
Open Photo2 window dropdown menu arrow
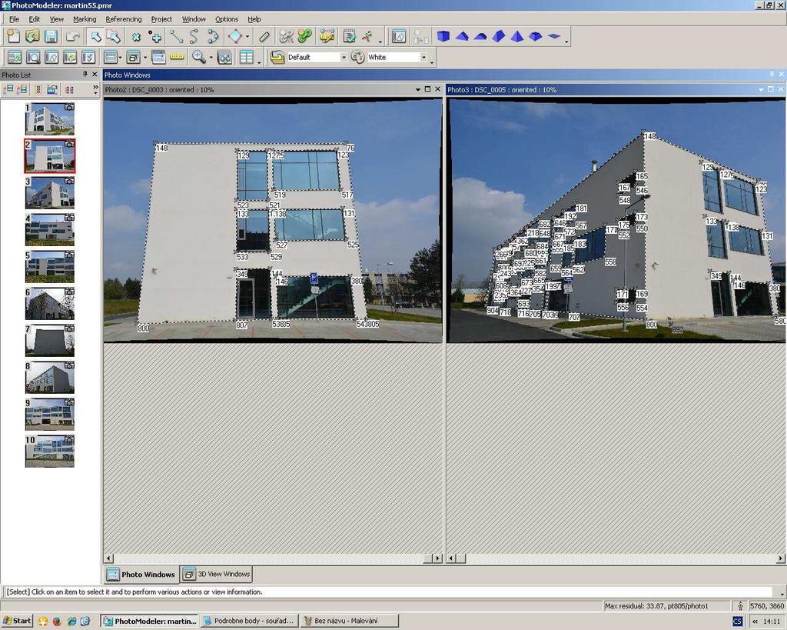pyautogui.click(x=417, y=89)
